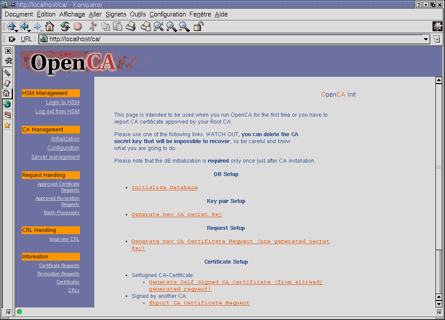Open Approved Certificate Requests link
Viewport: 445px width, 320px height.
(59, 187)
